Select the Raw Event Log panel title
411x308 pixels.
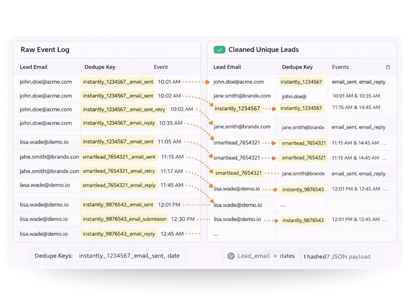(45, 50)
